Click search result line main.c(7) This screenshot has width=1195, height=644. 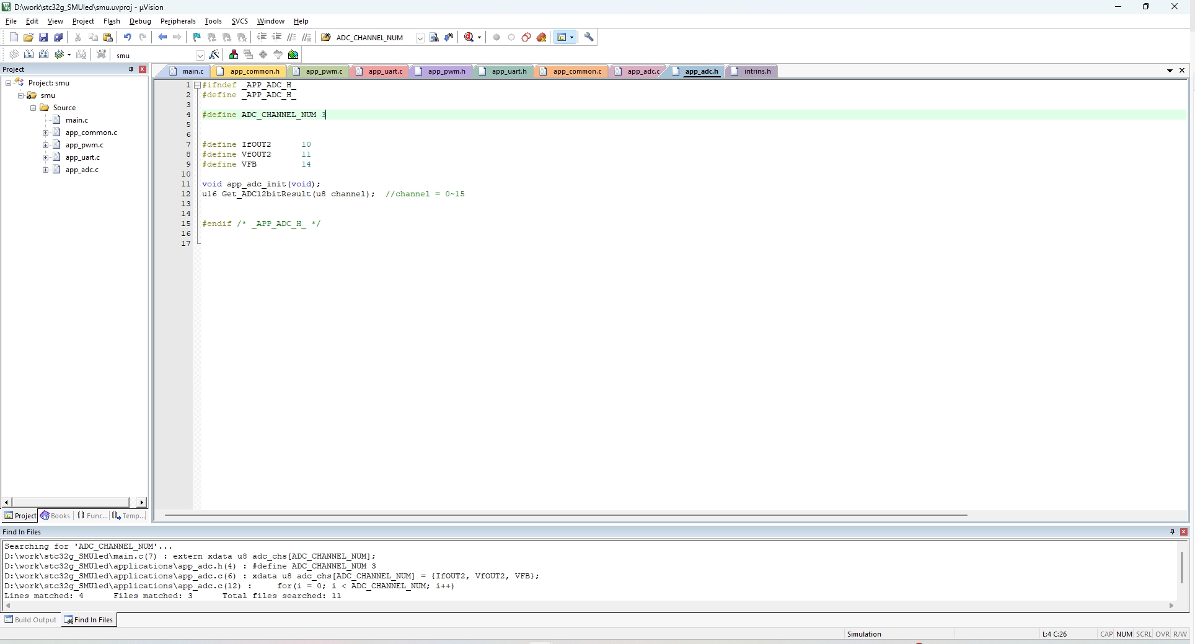(190, 556)
